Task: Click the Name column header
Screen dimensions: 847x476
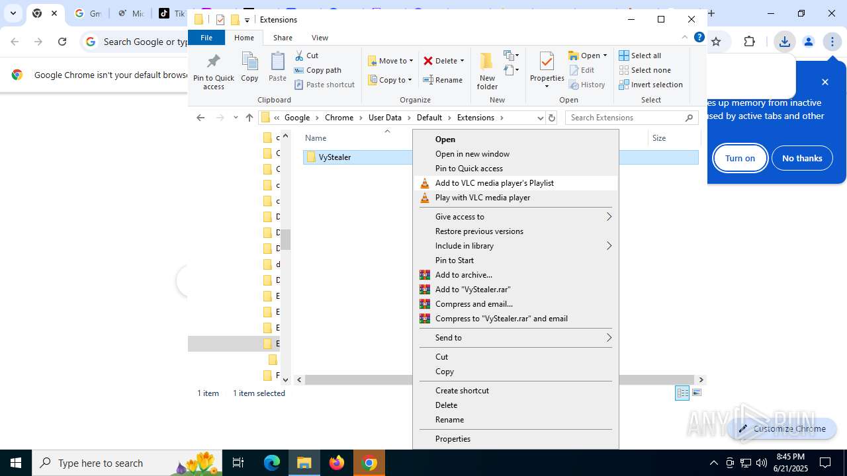Action: [x=316, y=138]
